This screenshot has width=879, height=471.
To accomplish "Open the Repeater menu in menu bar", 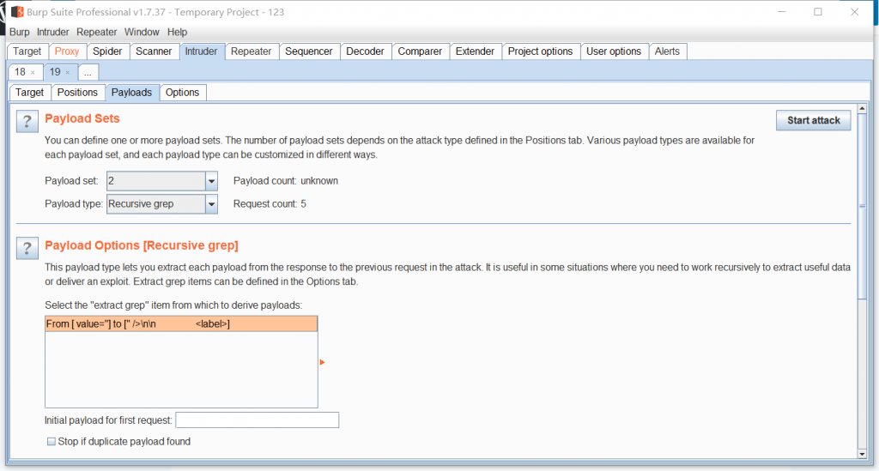I will [96, 32].
